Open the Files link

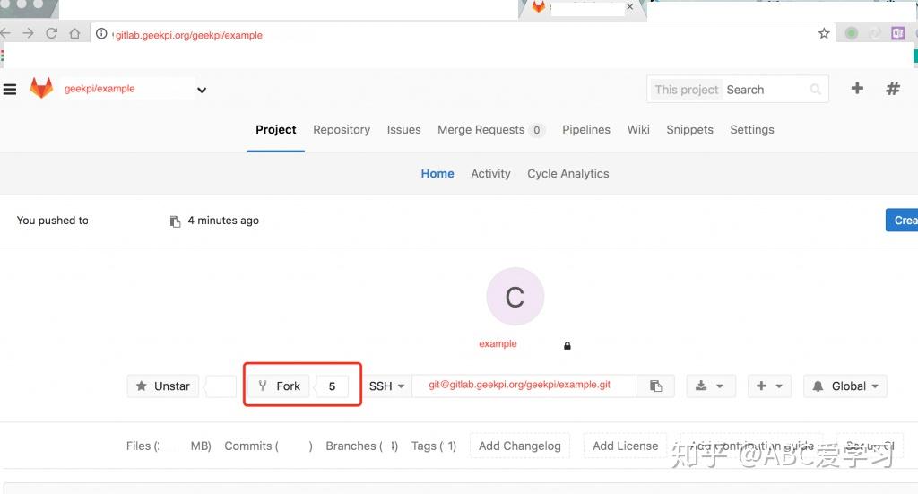click(x=169, y=446)
